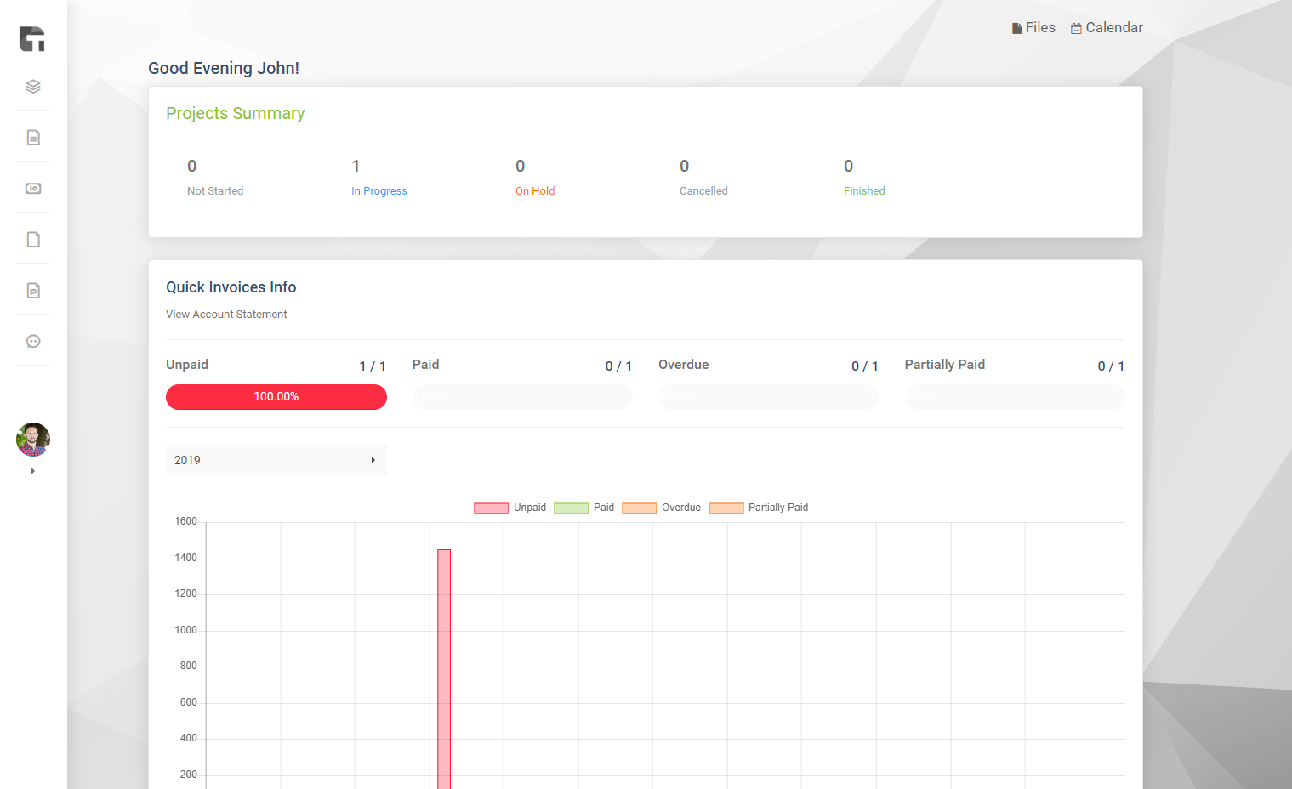Toggle the Unpaid series in chart legend
This screenshot has width=1292, height=789.
(509, 508)
